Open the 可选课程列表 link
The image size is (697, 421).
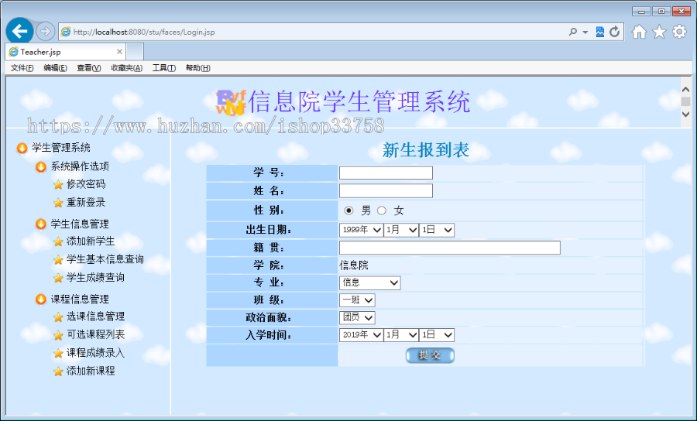click(x=95, y=334)
